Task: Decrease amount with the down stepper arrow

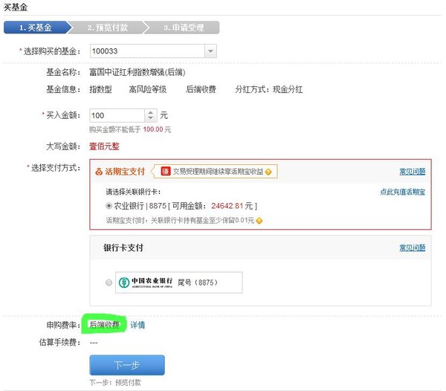Action: [x=150, y=118]
